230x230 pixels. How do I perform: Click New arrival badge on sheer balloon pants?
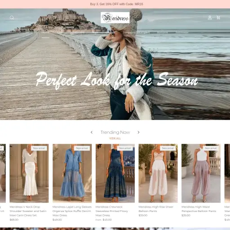pos(168,148)
